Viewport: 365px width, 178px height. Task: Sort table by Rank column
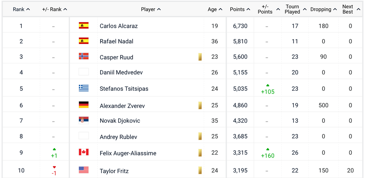coord(21,9)
